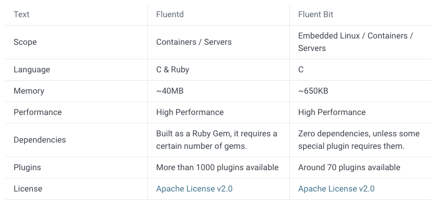The width and height of the screenshot is (435, 204).
Task: Click the Fluent Bit column header
Action: [x=316, y=15]
